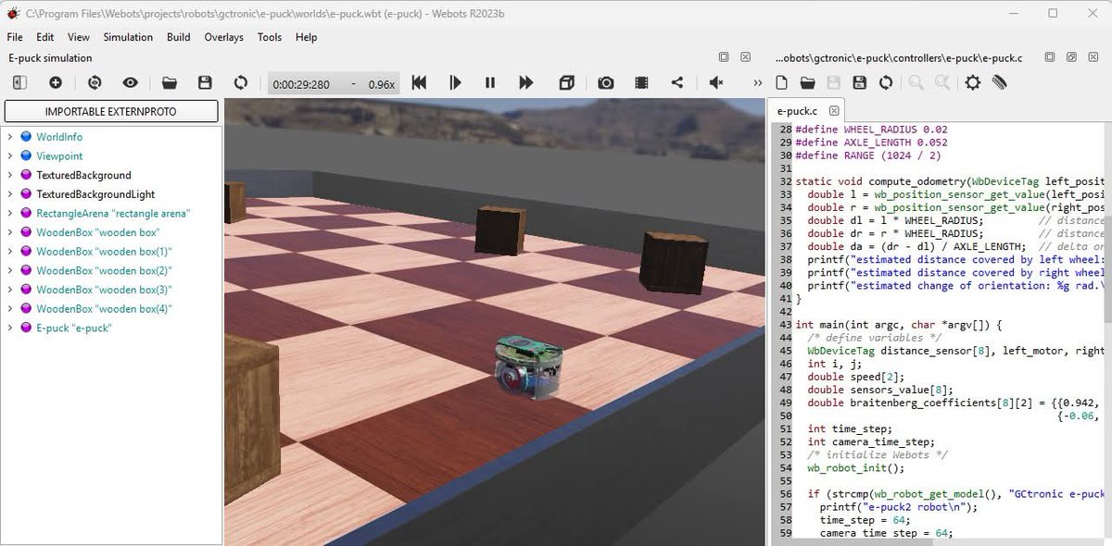Take a screenshot with the camera icon
Viewport: 1112px width, 546px height.
click(605, 82)
